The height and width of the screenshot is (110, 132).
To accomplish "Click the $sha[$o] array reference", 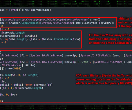I will [31, 36].
